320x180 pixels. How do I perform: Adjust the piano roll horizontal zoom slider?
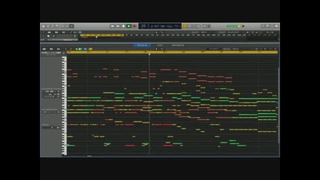(x=273, y=49)
